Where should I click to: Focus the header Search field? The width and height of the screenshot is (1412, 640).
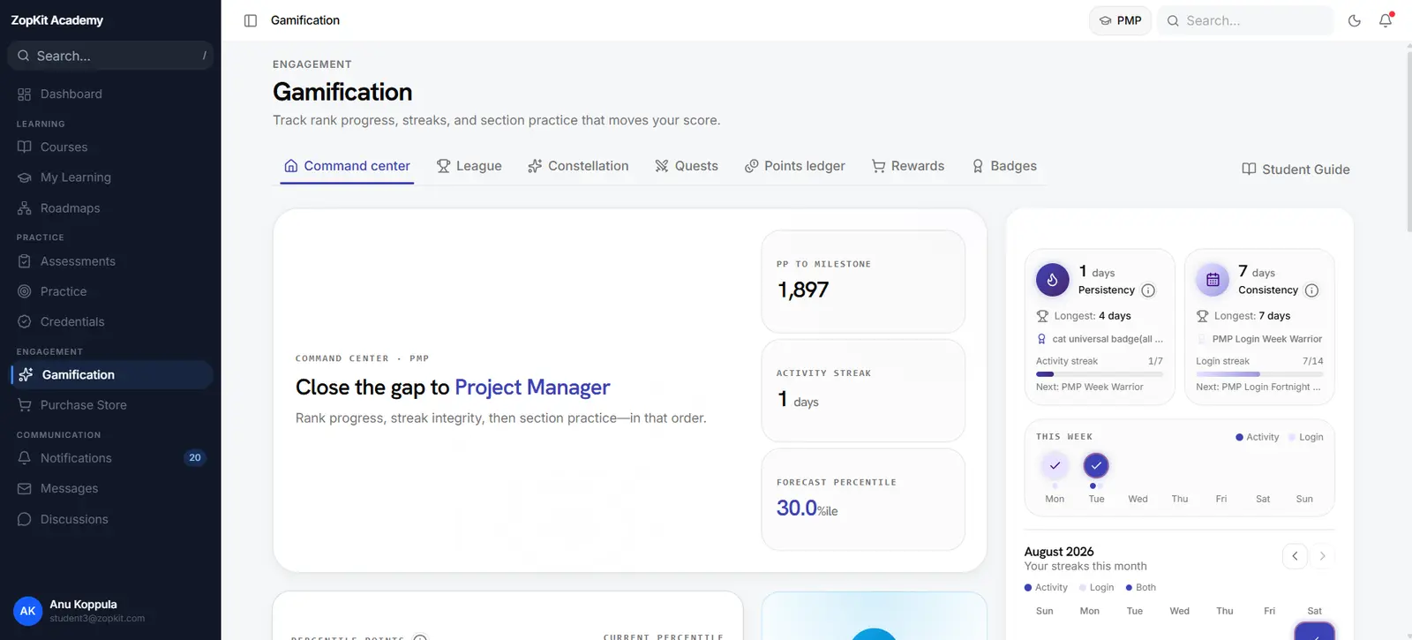tap(1245, 20)
